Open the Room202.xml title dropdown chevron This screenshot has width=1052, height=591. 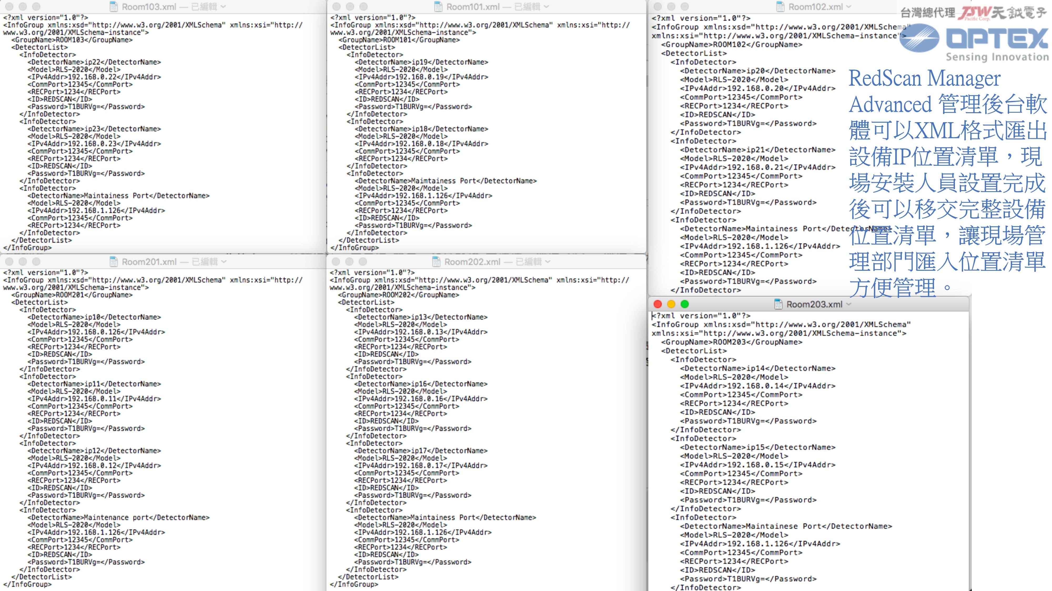548,261
